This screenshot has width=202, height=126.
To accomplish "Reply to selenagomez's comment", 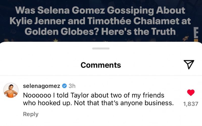I will coord(31,114).
